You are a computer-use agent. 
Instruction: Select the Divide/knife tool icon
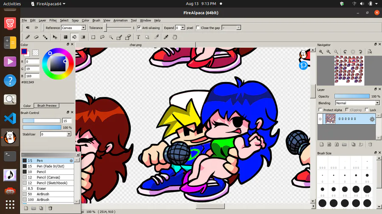point(156,37)
